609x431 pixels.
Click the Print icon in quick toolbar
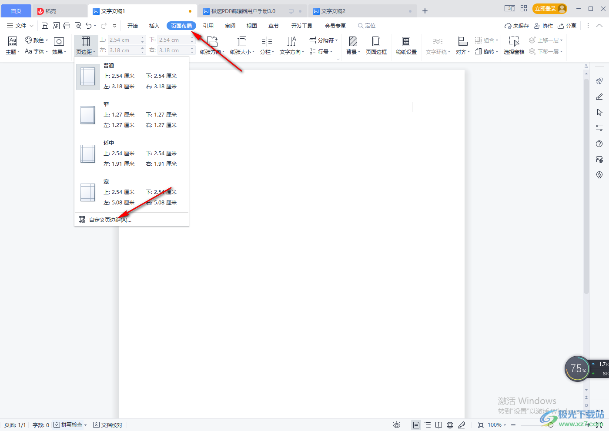tap(67, 26)
